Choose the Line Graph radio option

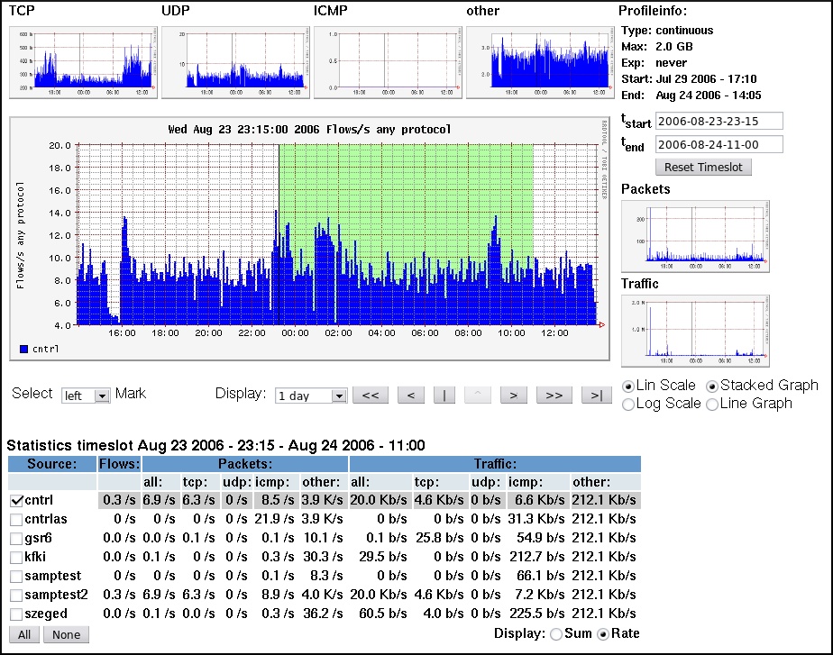(x=712, y=405)
